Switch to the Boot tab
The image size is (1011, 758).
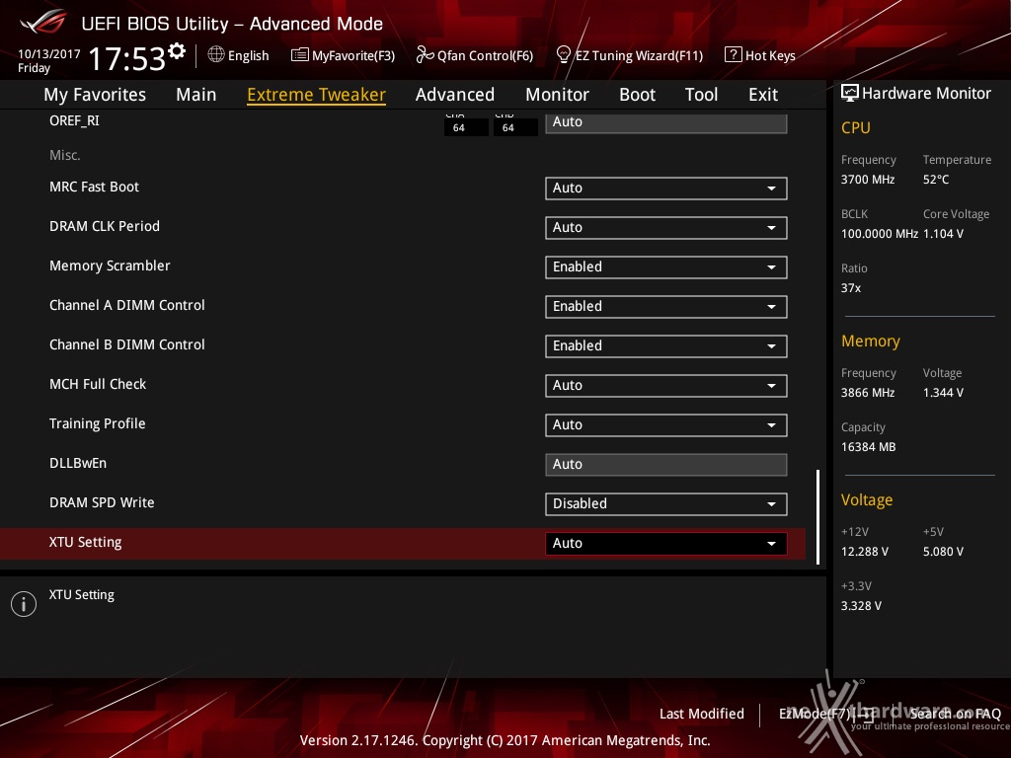637,95
